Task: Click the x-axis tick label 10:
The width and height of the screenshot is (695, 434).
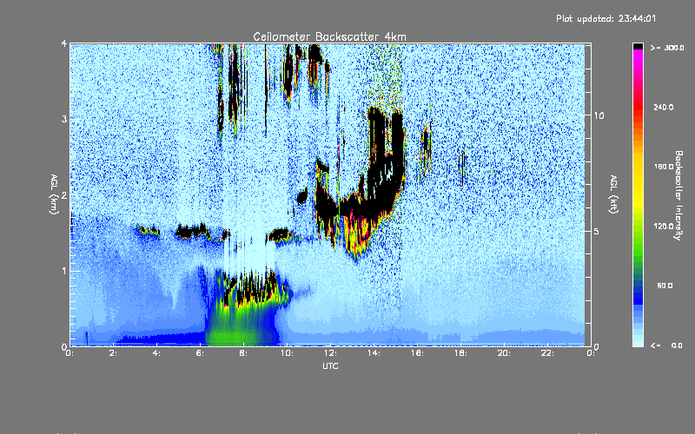Action: [x=287, y=353]
